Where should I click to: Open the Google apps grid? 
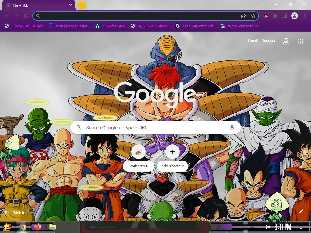point(301,41)
